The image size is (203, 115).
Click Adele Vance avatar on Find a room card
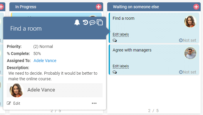click(x=190, y=21)
